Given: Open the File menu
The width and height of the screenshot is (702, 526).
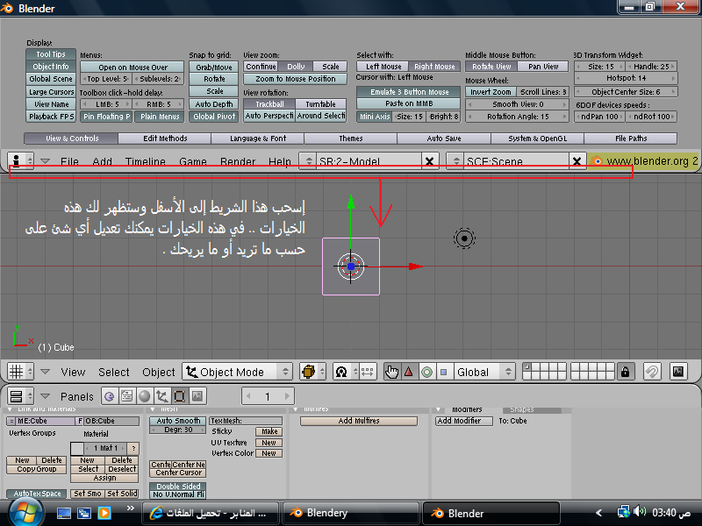Looking at the screenshot, I should pos(69,161).
